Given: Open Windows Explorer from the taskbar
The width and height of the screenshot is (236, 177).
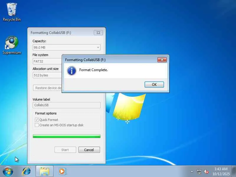Looking at the screenshot, I should point(45,171).
